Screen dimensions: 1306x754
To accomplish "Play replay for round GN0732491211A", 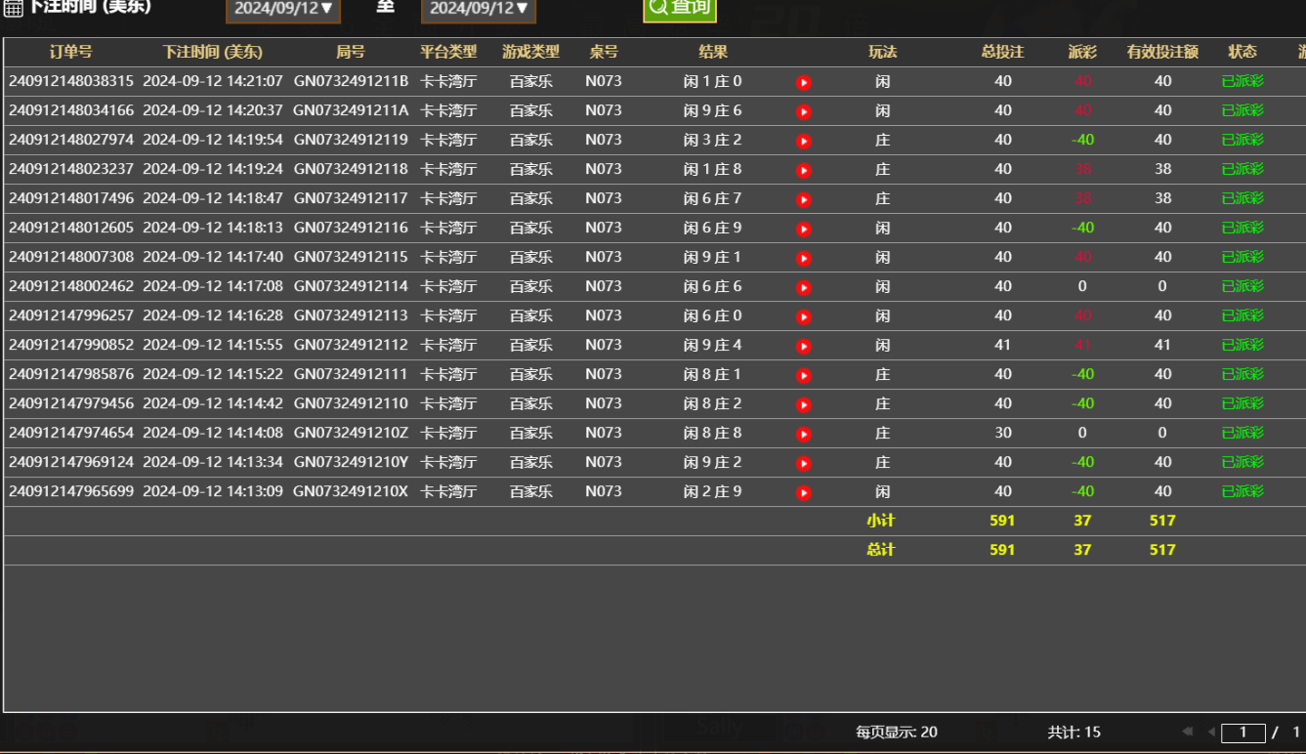I will (804, 112).
